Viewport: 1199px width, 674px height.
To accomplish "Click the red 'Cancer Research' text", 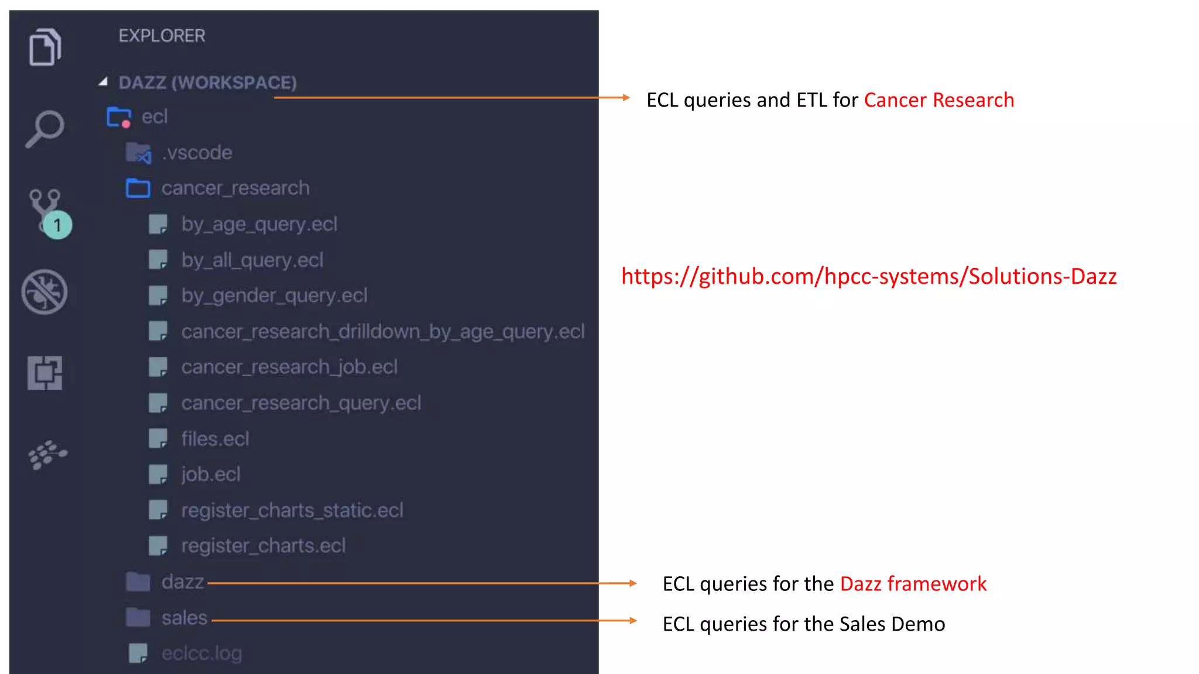I will [939, 100].
